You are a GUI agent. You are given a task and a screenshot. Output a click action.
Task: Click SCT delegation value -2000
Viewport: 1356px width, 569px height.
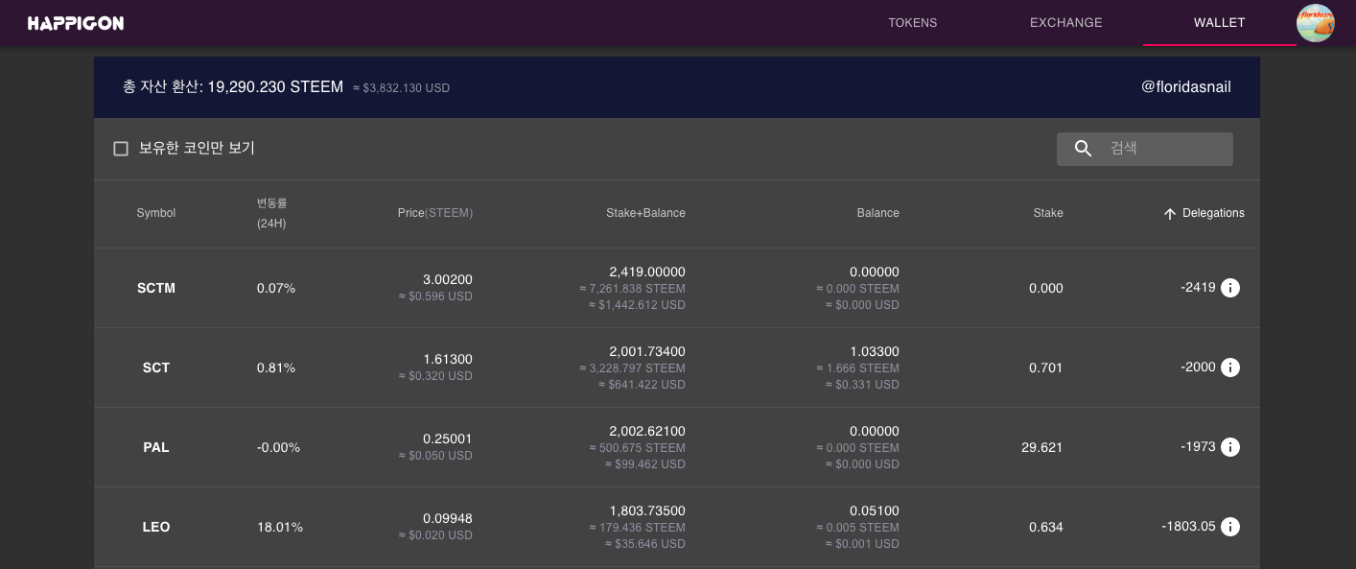(1199, 367)
